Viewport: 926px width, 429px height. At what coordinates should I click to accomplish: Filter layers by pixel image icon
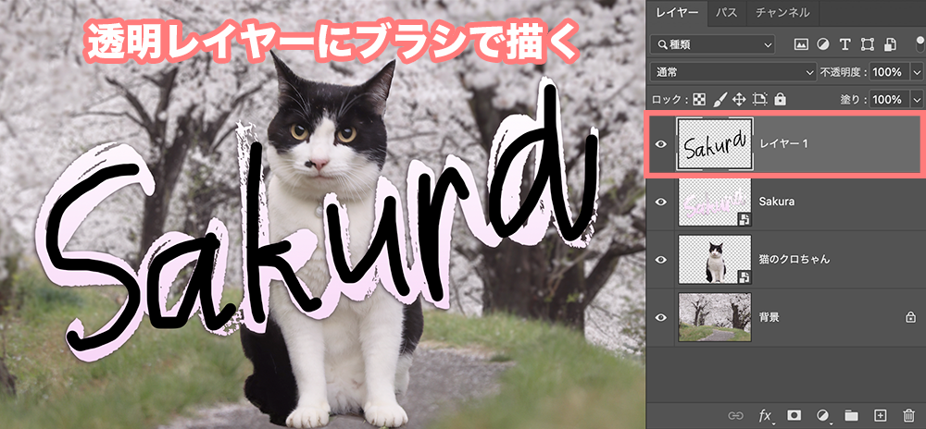[x=801, y=44]
